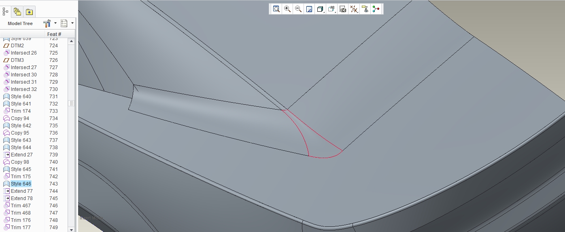The image size is (565, 232).
Task: Click the Model Tree Show list icon
Action: pyautogui.click(x=64, y=23)
